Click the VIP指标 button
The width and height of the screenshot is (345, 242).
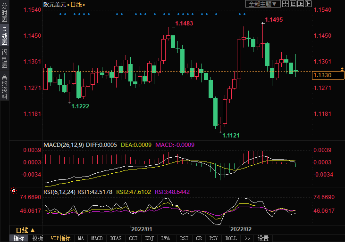60,238
